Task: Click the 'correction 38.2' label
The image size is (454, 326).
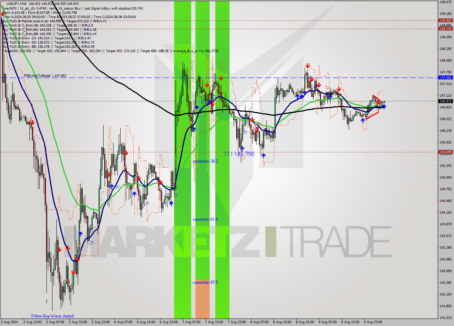Action: point(205,161)
